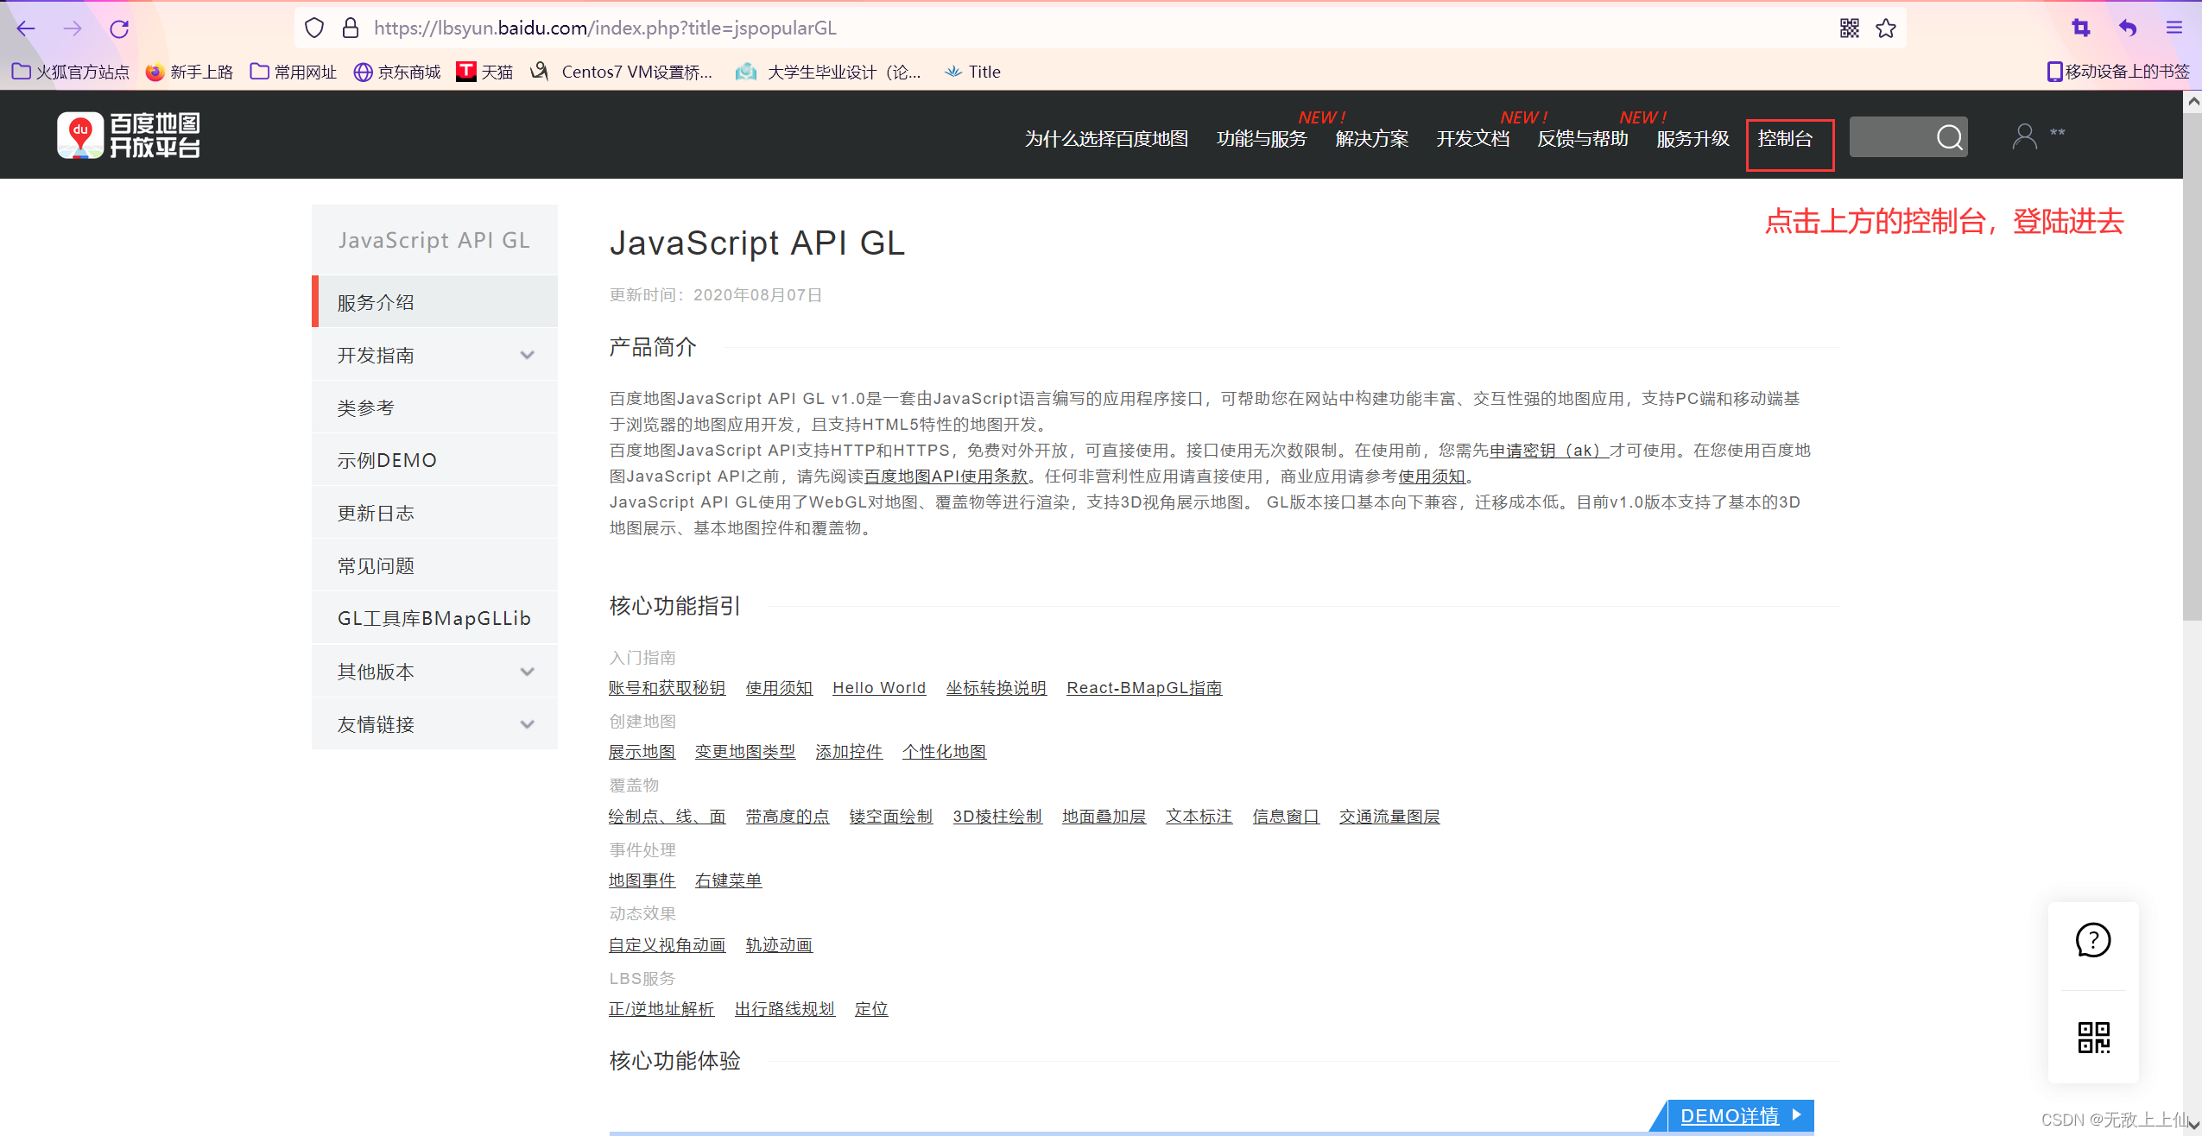2202x1136 pixels.
Task: Click the DEMO详情 button
Action: pyautogui.click(x=1739, y=1115)
